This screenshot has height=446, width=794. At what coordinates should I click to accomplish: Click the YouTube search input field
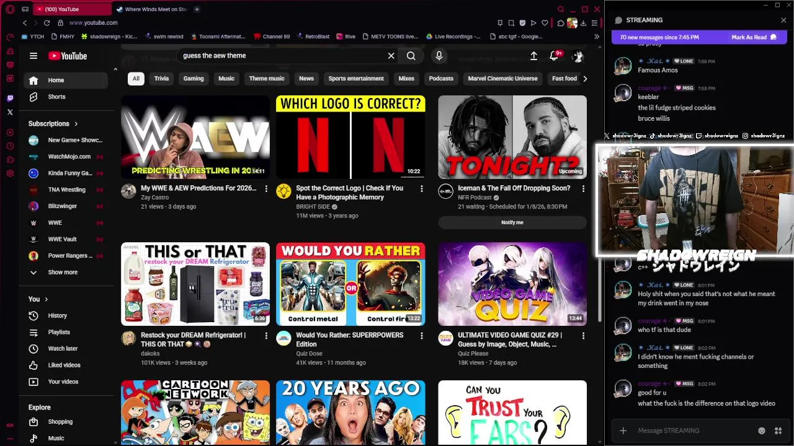tap(282, 56)
